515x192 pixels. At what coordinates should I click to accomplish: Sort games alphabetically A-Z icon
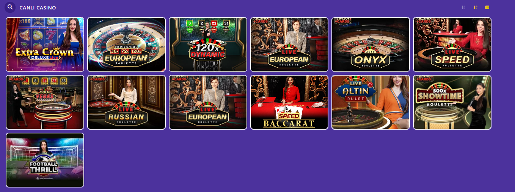point(463,7)
